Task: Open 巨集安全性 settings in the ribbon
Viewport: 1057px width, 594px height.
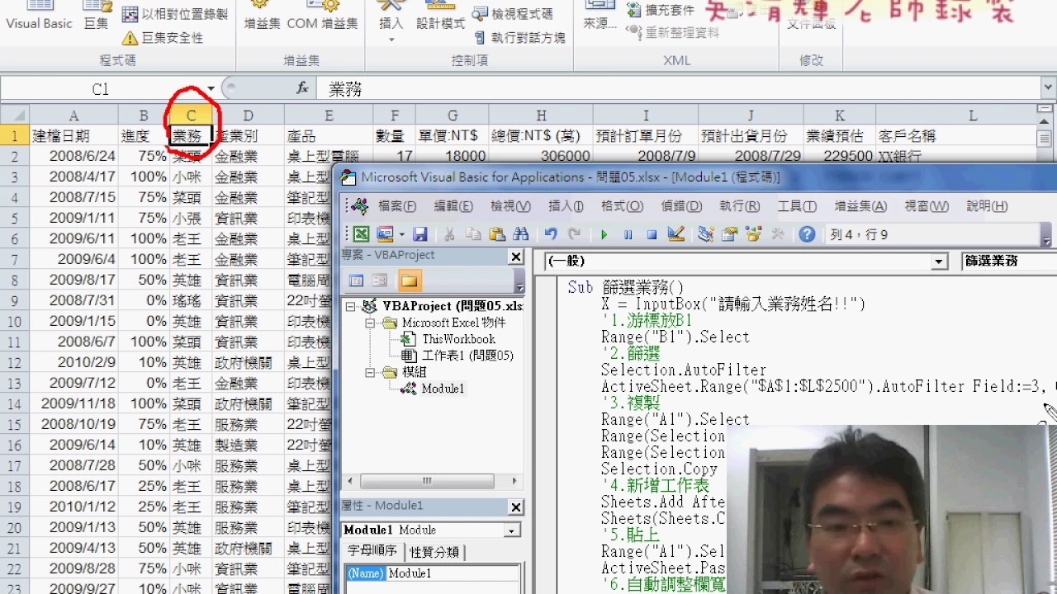Action: pyautogui.click(x=163, y=38)
